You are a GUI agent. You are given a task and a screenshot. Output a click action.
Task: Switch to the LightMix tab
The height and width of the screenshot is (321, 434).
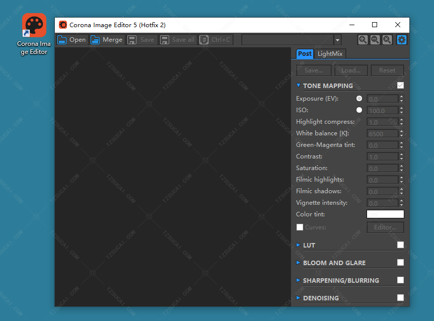[330, 54]
